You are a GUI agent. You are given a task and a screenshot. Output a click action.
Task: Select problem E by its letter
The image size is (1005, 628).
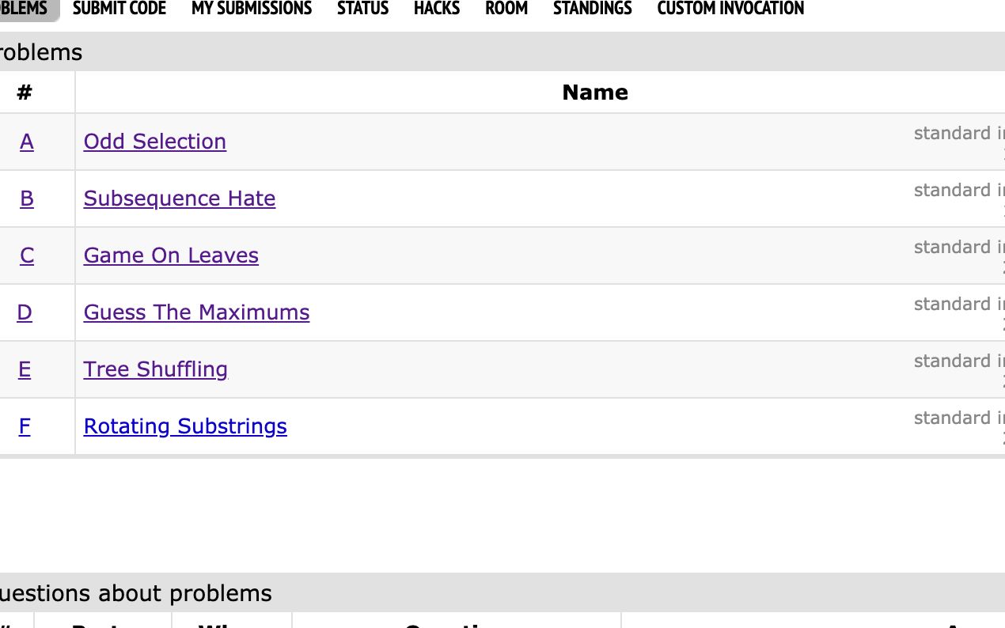point(25,369)
